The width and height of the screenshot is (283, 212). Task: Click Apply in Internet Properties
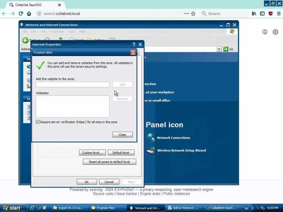pos(131,182)
